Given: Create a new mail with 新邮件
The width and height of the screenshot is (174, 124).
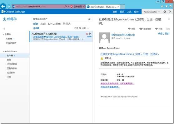Looking at the screenshot, I should click(x=10, y=19).
